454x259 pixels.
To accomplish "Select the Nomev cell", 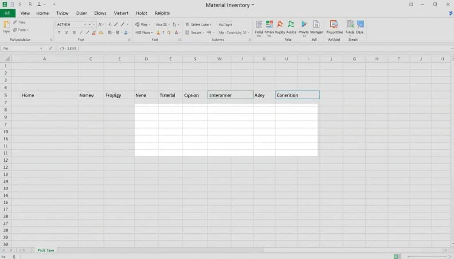I will (90, 95).
